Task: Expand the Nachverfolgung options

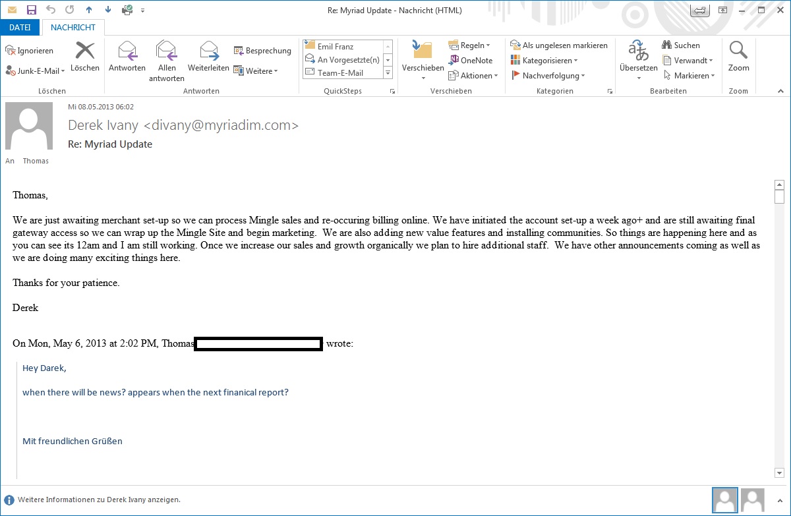Action: (548, 75)
